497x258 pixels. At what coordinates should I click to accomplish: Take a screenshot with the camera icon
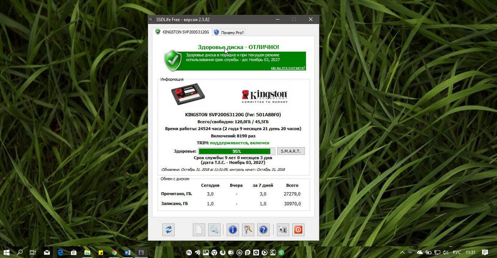283,229
